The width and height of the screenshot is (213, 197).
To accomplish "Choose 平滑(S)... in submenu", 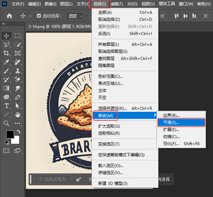I will [x=181, y=123].
